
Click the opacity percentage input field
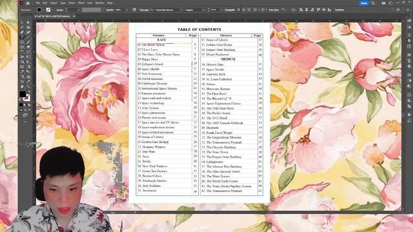(119, 10)
